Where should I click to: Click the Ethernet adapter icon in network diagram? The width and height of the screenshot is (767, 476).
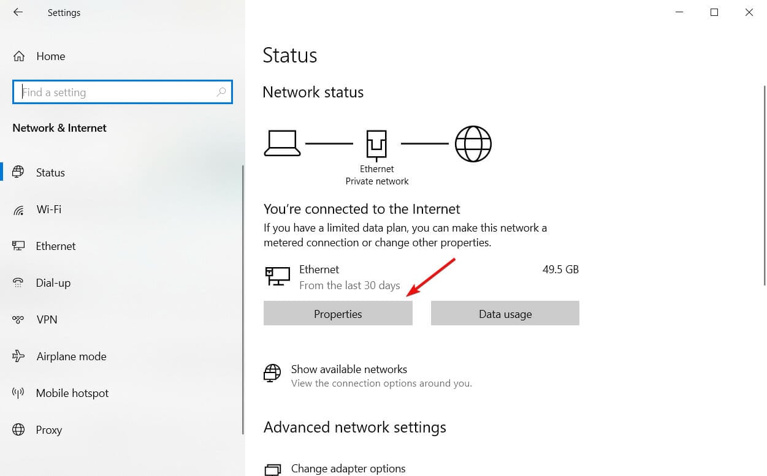click(376, 145)
